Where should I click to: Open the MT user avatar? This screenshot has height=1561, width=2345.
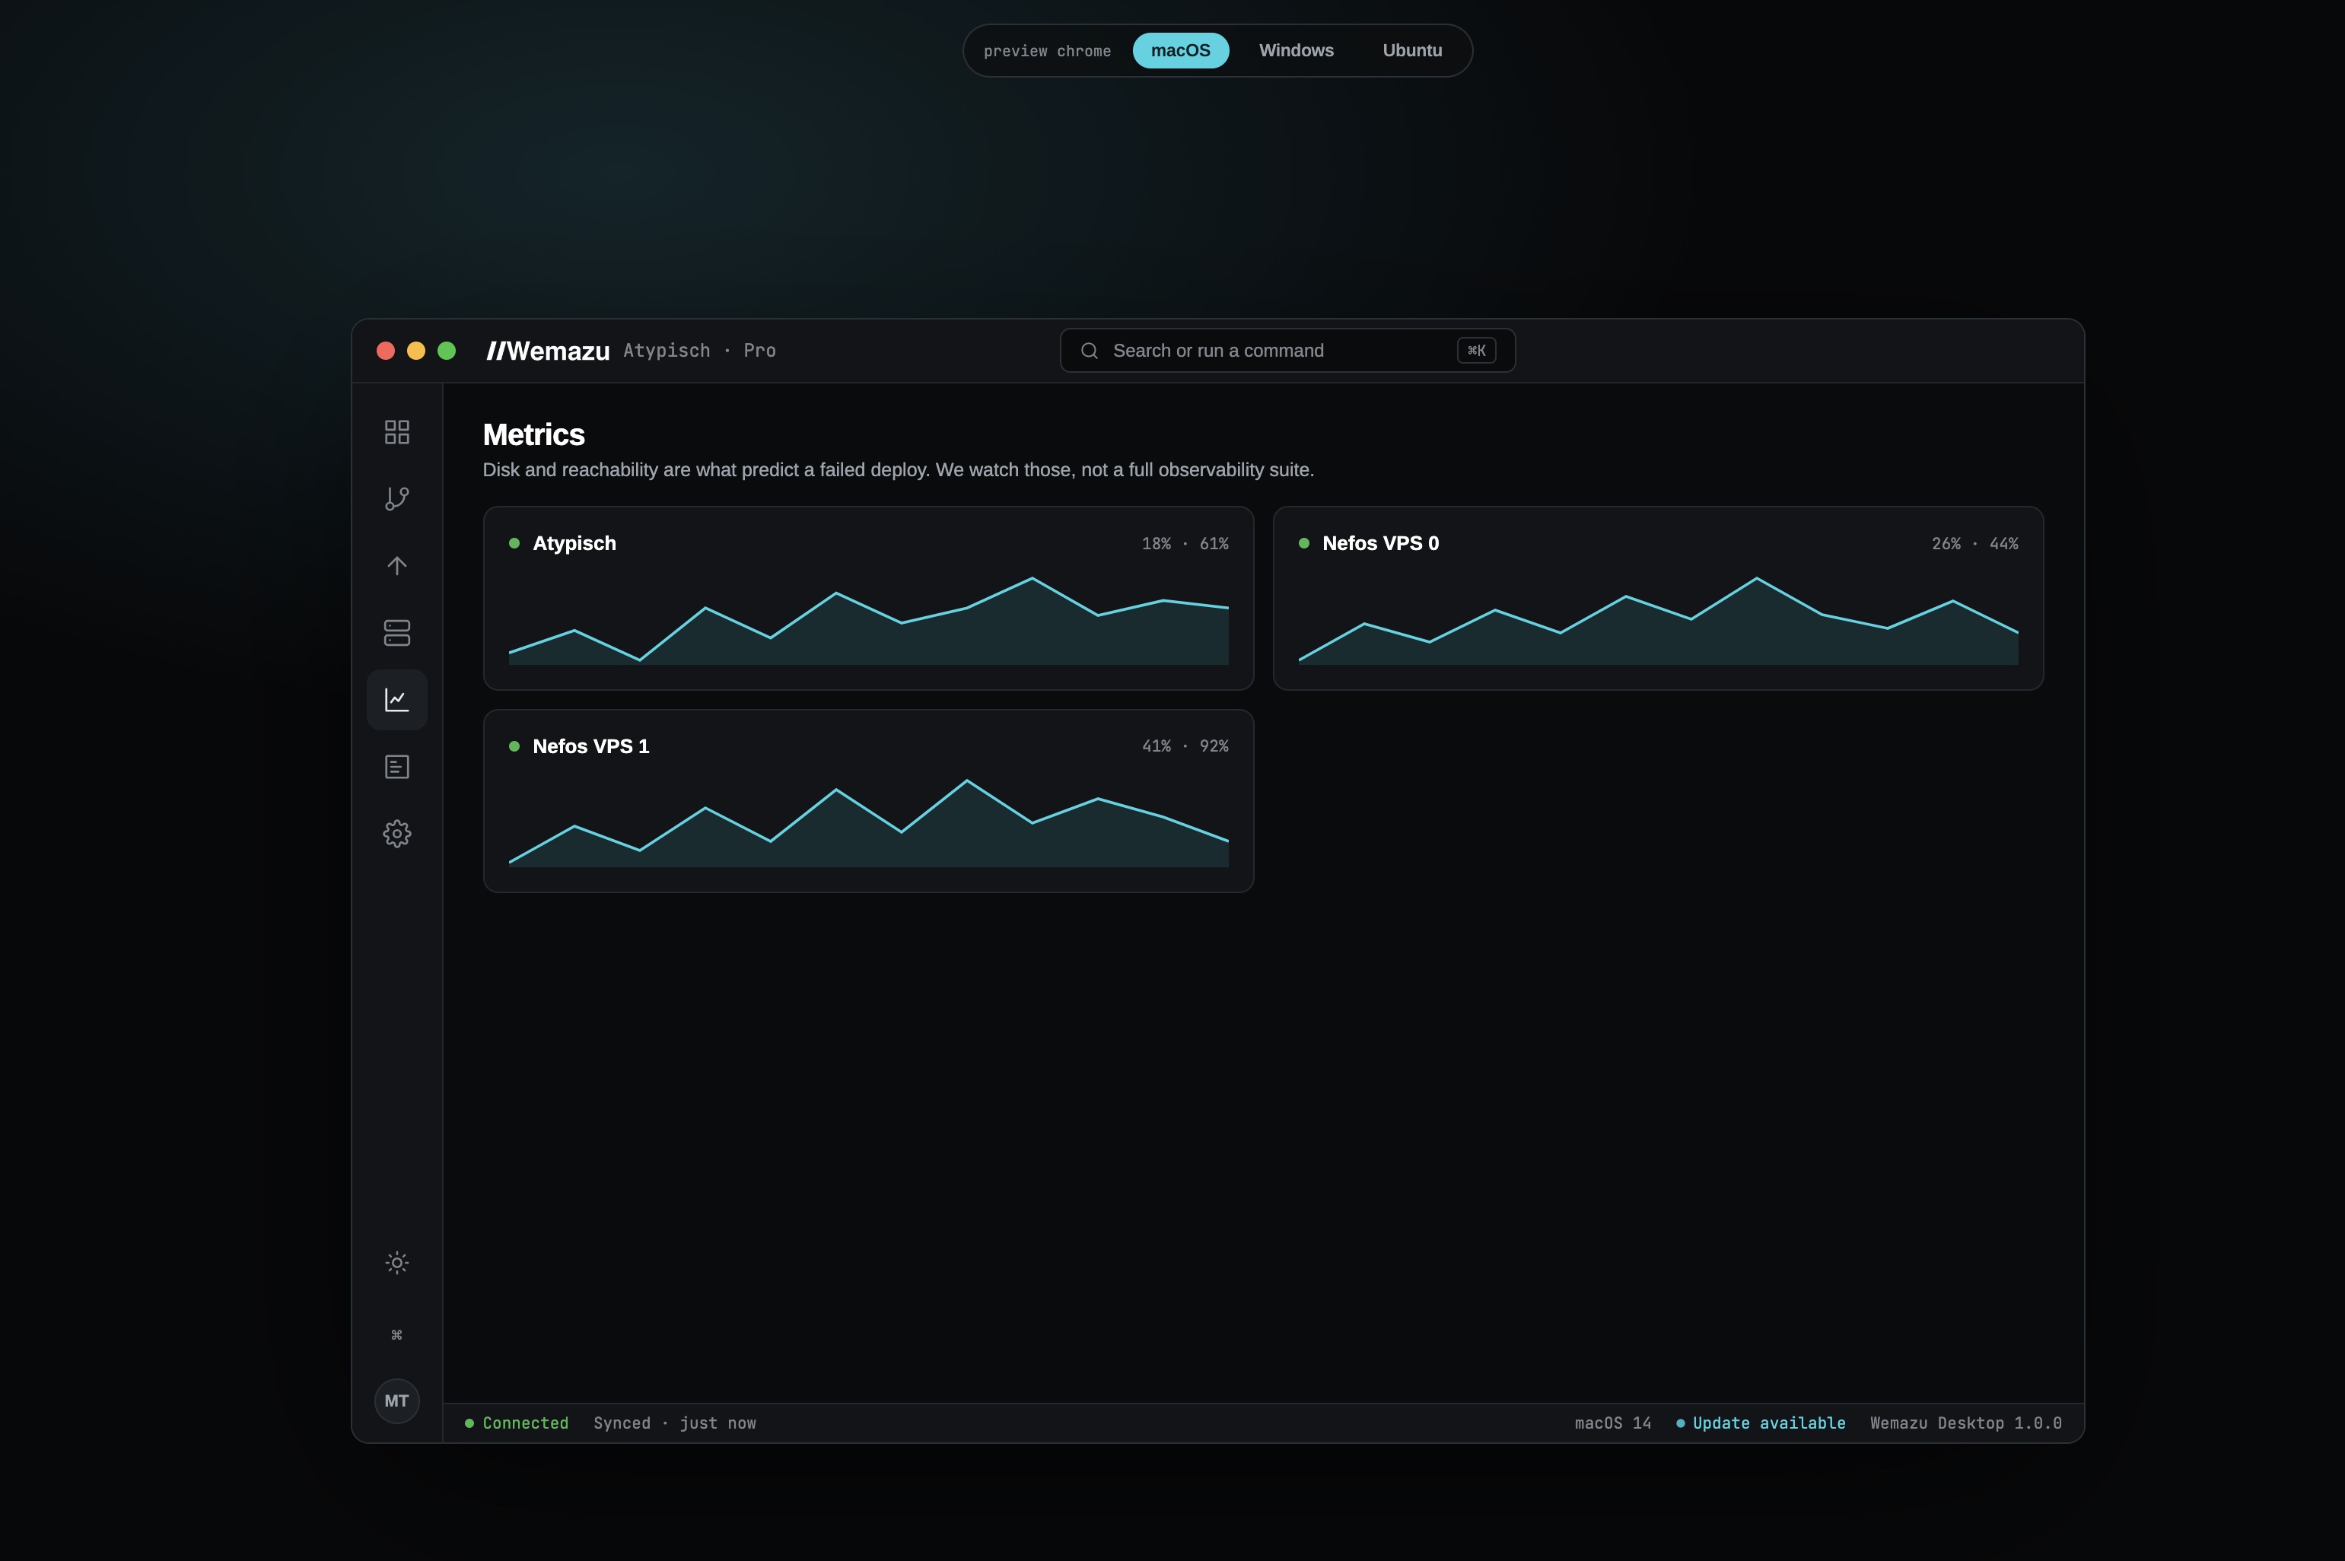(x=396, y=1400)
